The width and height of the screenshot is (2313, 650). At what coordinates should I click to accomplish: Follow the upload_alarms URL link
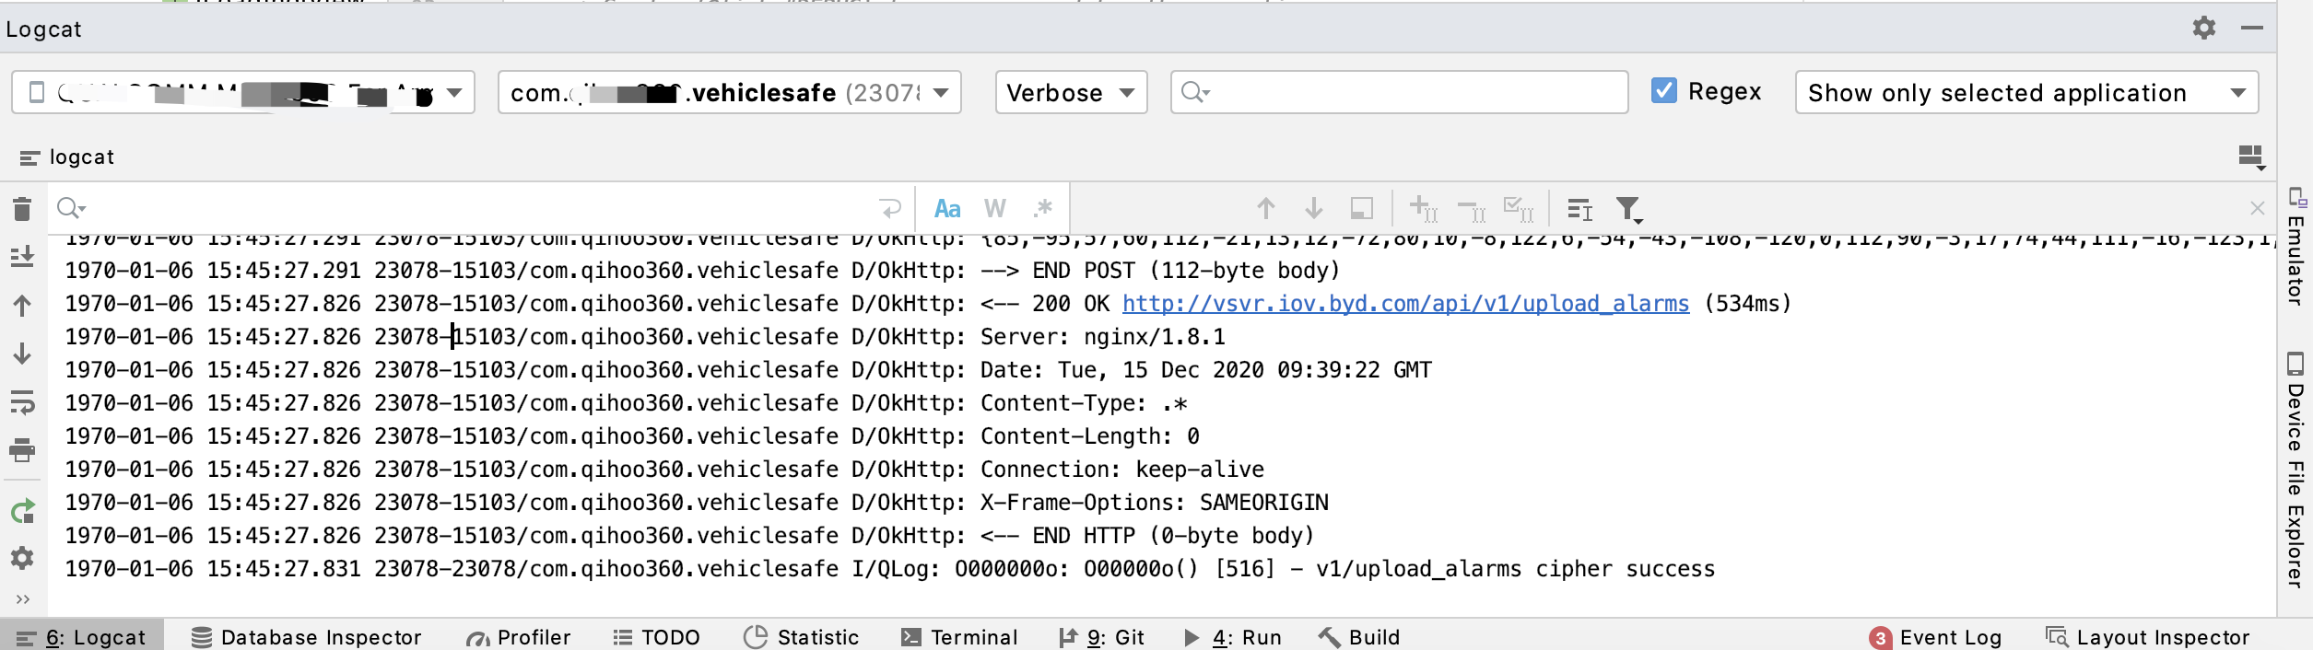1404,303
